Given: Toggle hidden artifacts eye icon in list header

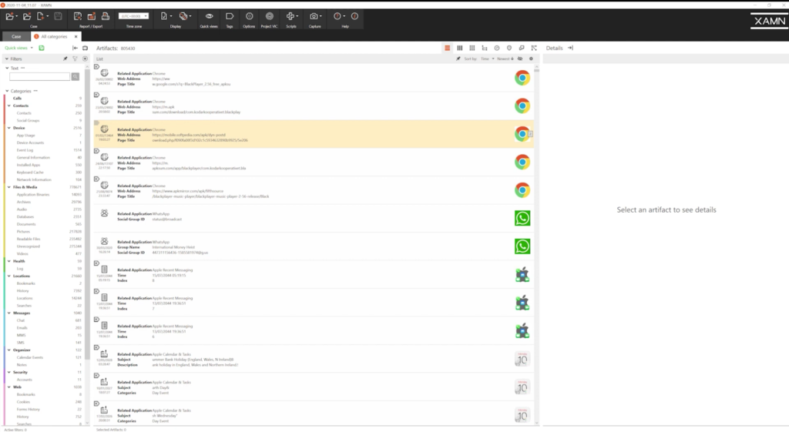Looking at the screenshot, I should (520, 59).
